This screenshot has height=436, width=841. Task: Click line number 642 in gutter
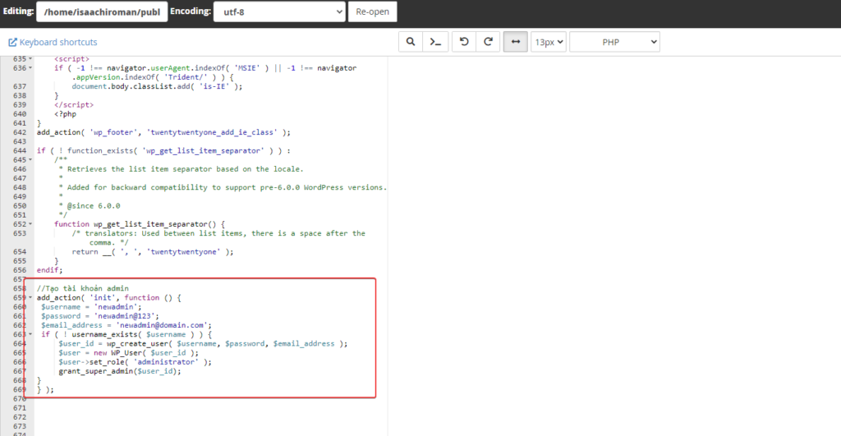coord(20,132)
